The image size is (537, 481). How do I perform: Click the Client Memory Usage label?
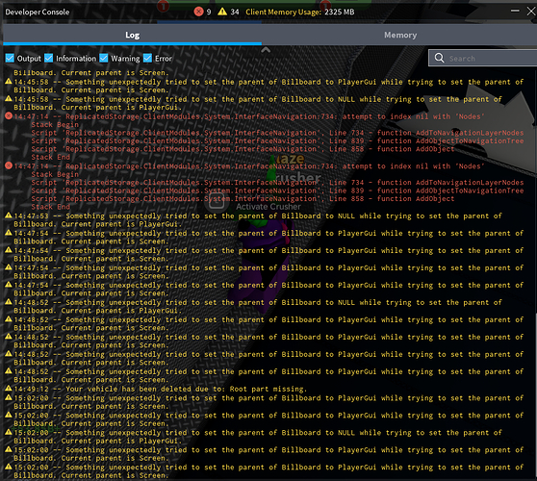click(x=300, y=12)
